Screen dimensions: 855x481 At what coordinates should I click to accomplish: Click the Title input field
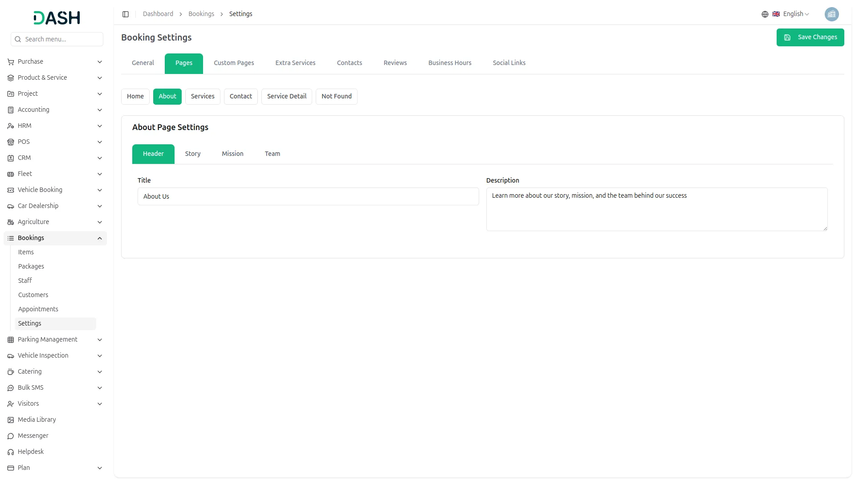(308, 197)
